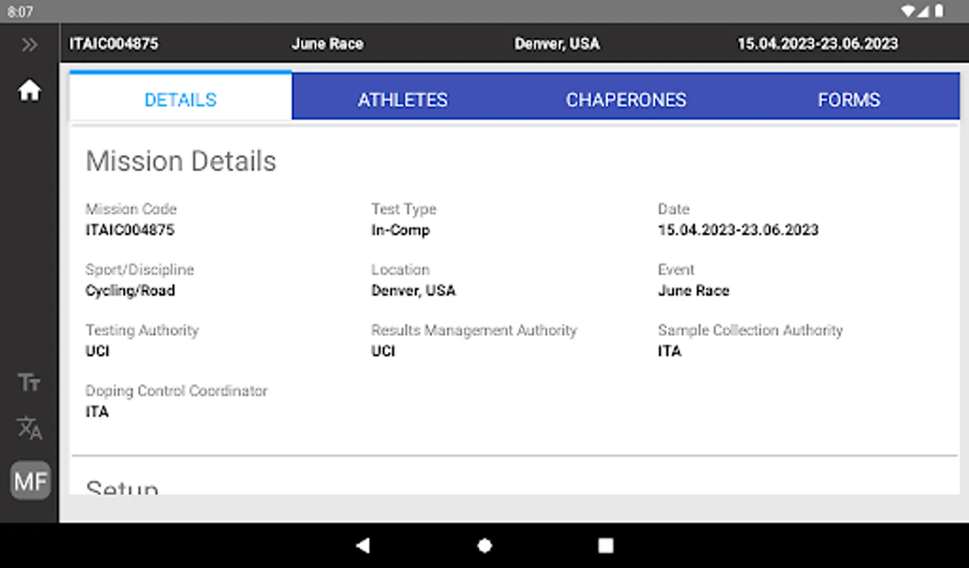Open Android recent apps square button
Screen dimensions: 969x568
tap(606, 546)
